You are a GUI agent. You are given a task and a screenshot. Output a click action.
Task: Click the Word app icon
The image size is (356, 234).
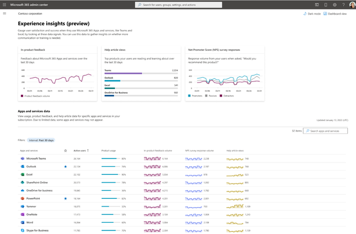tap(22, 222)
